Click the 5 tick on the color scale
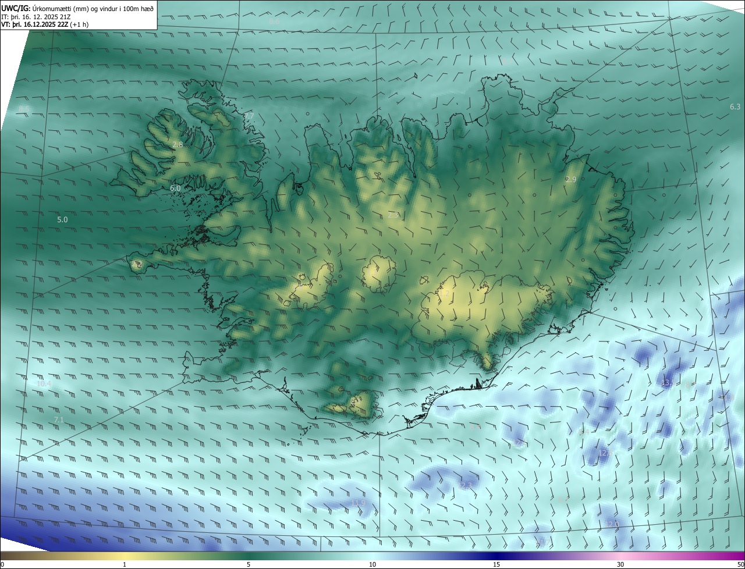Viewport: 745px width, 569px height. point(249,564)
